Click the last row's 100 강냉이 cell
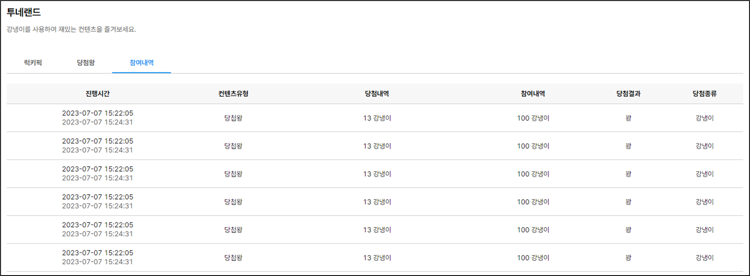Image resolution: width=750 pixels, height=276 pixels. 533,258
